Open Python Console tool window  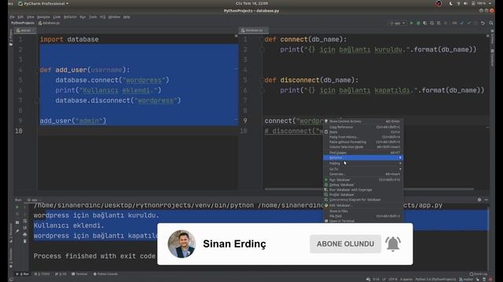pos(105,274)
